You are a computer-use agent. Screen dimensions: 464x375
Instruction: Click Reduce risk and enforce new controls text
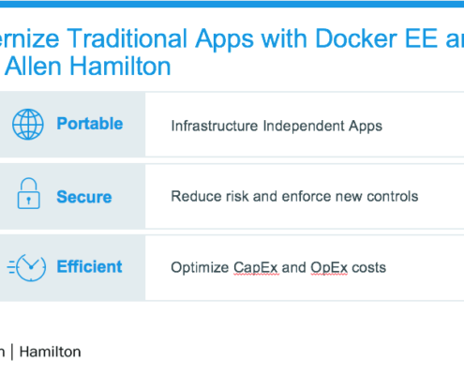coord(294,197)
